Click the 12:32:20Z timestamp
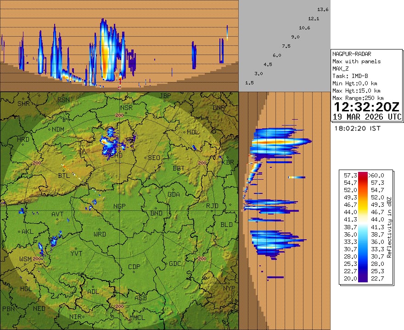Screen dimensions: 404x330 tap(367, 107)
